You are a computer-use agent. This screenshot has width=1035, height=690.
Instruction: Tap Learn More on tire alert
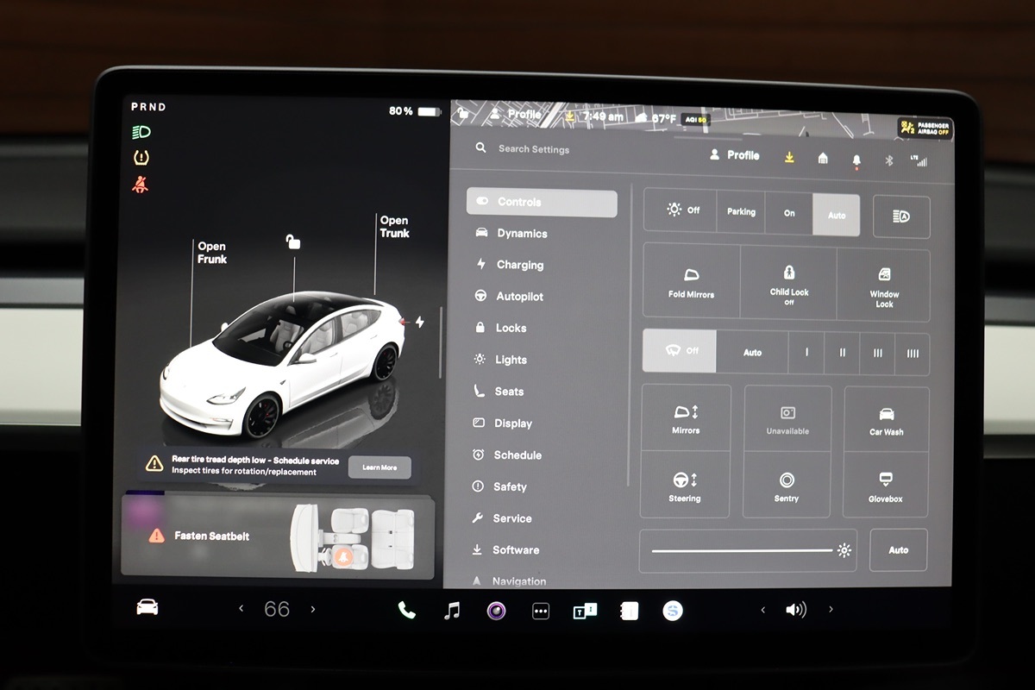(x=379, y=467)
